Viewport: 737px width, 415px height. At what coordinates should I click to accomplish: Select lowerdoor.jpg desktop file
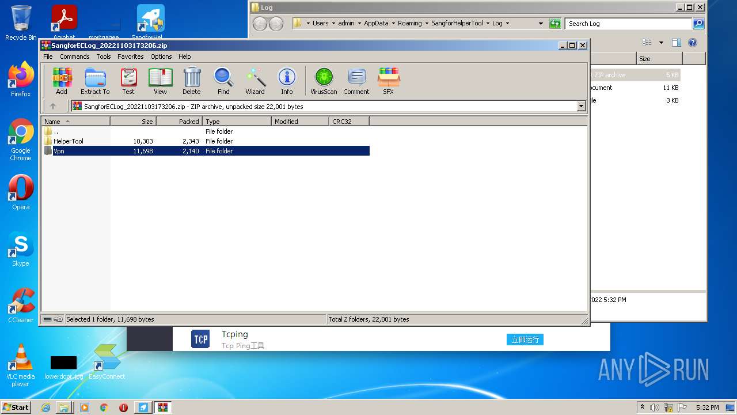pyautogui.click(x=63, y=367)
